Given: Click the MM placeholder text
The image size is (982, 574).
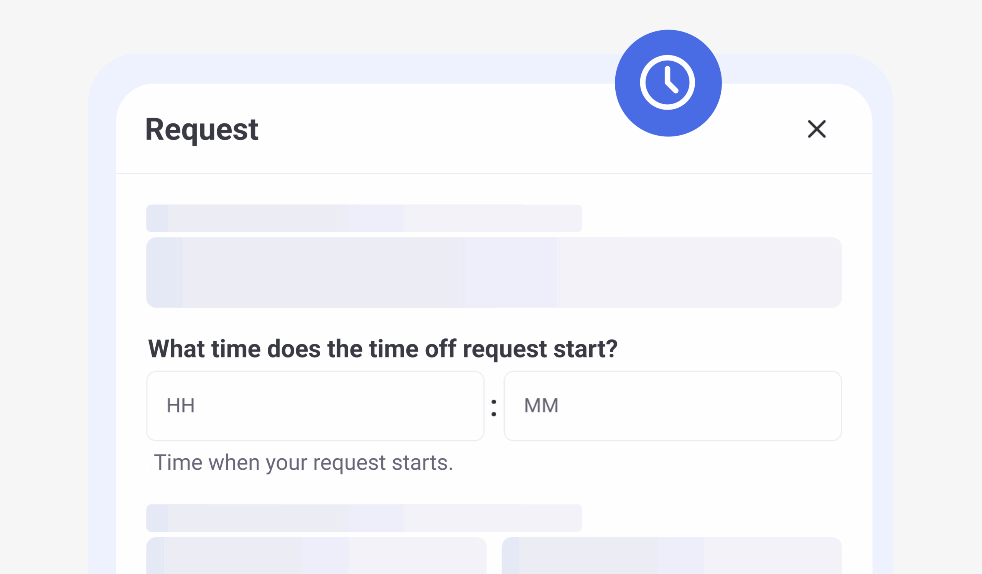Looking at the screenshot, I should click(x=541, y=405).
